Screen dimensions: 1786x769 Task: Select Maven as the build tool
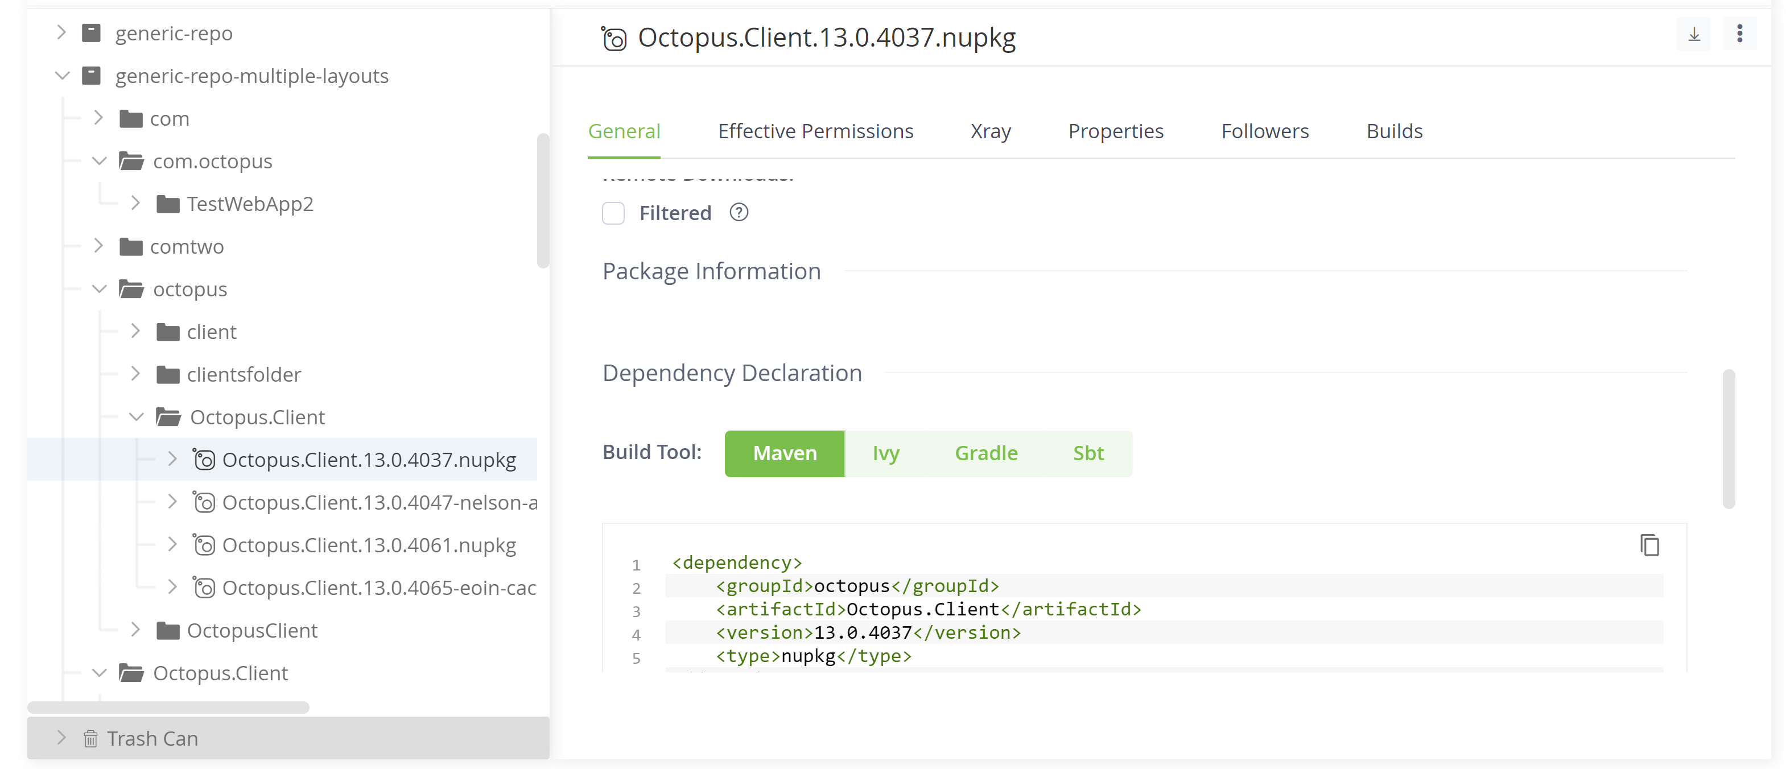coord(784,453)
